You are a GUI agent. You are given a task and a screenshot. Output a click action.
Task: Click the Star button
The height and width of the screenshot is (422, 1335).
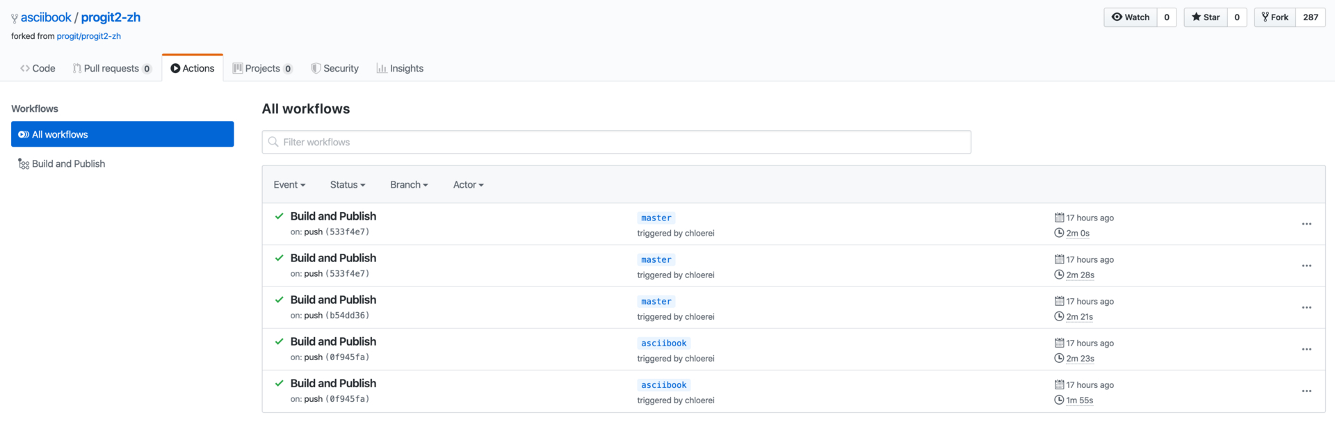tap(1206, 17)
